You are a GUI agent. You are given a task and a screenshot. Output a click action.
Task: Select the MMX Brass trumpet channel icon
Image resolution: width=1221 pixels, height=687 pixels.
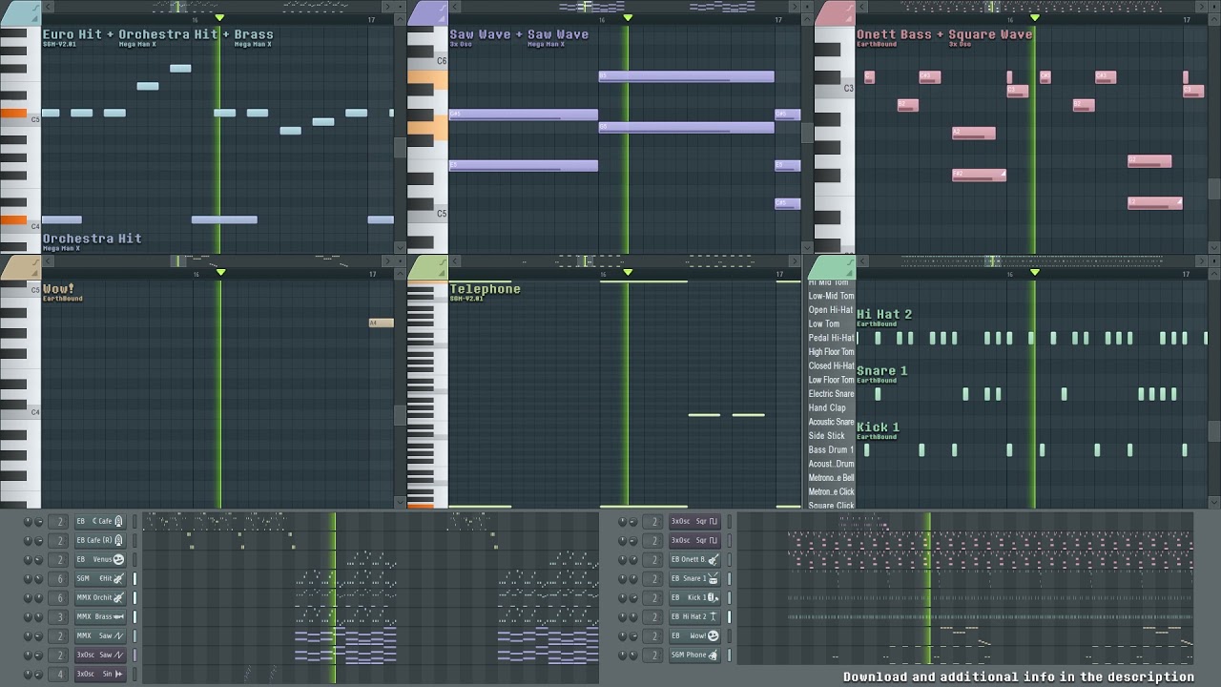click(x=118, y=616)
